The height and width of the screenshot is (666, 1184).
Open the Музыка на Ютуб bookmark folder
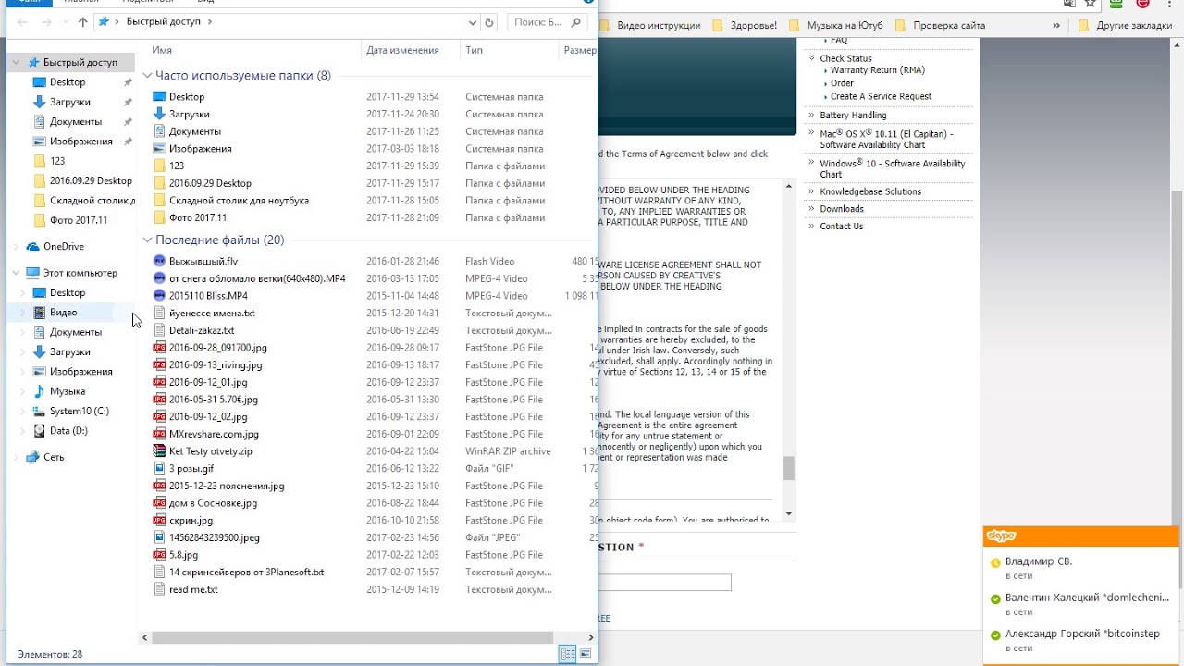click(x=838, y=26)
